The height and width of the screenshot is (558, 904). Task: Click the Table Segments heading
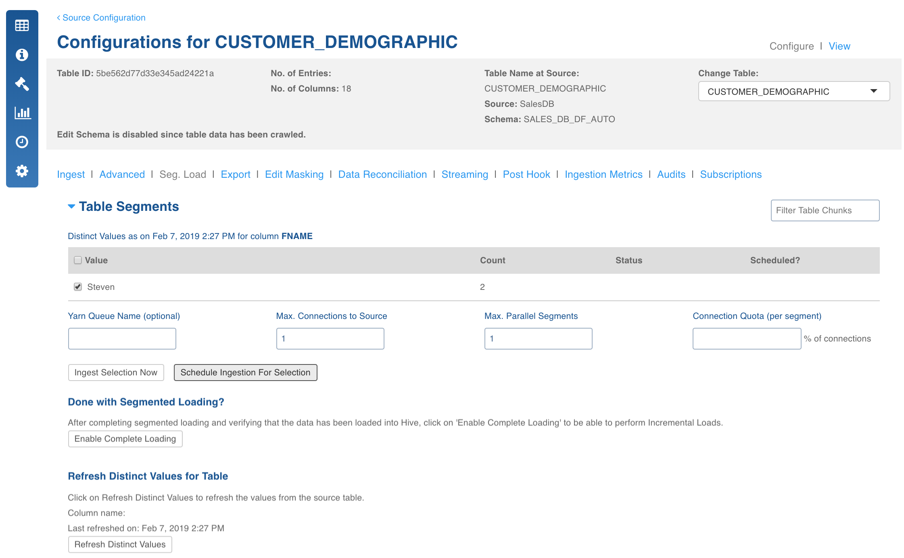(x=129, y=206)
